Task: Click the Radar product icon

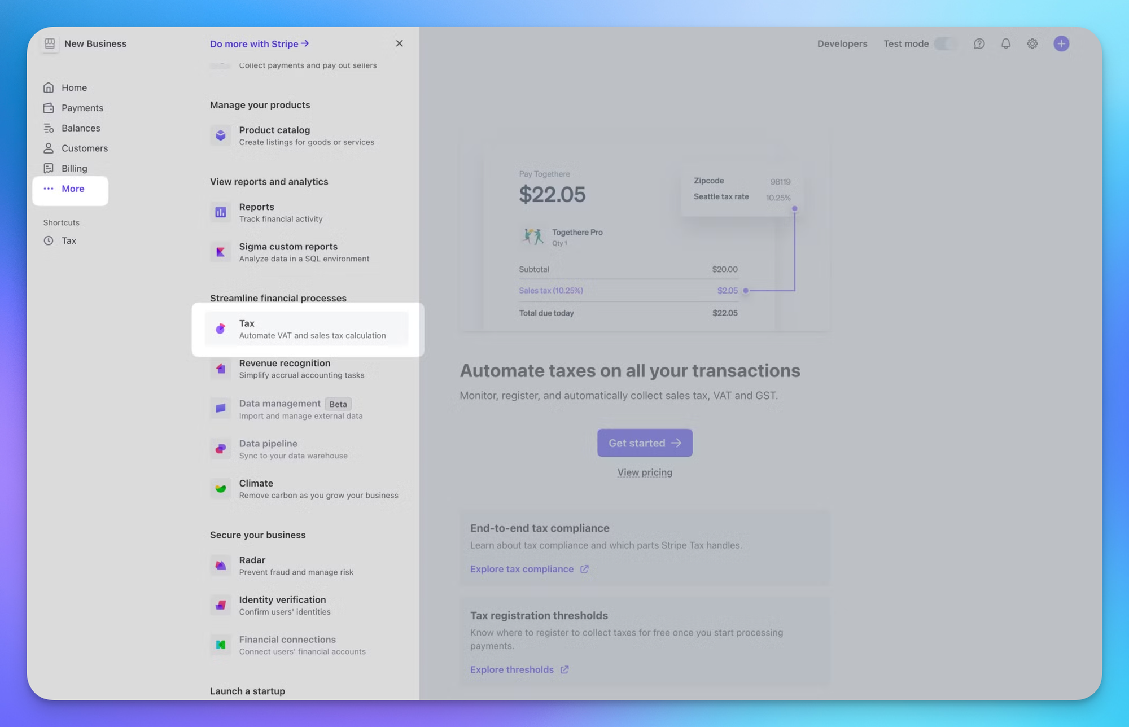Action: (x=221, y=565)
